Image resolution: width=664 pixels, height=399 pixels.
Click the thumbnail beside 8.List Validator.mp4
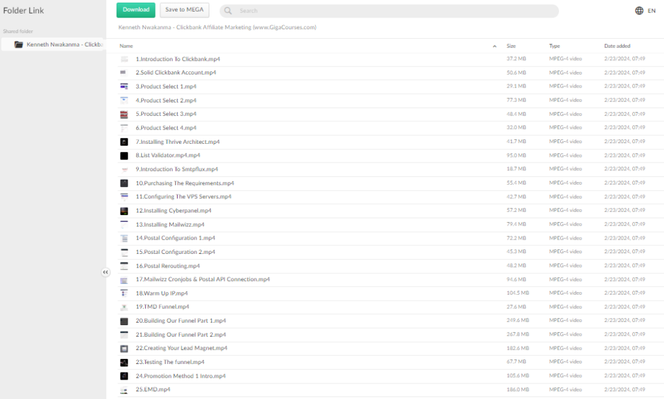(124, 155)
